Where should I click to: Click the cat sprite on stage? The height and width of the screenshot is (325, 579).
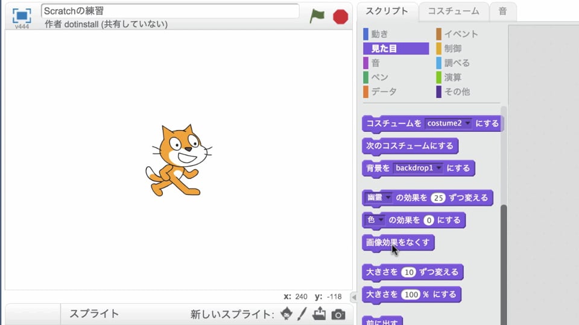179,160
